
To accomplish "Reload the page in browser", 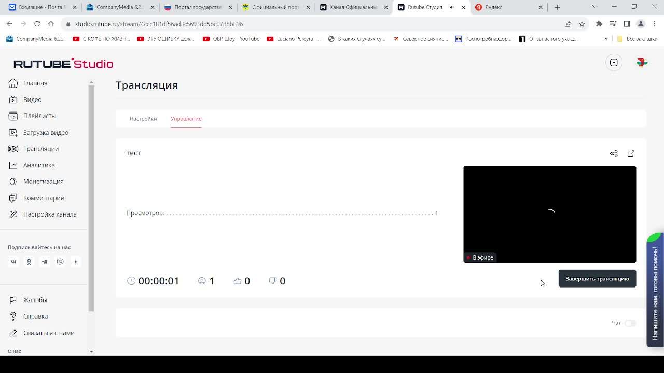I will click(x=37, y=24).
